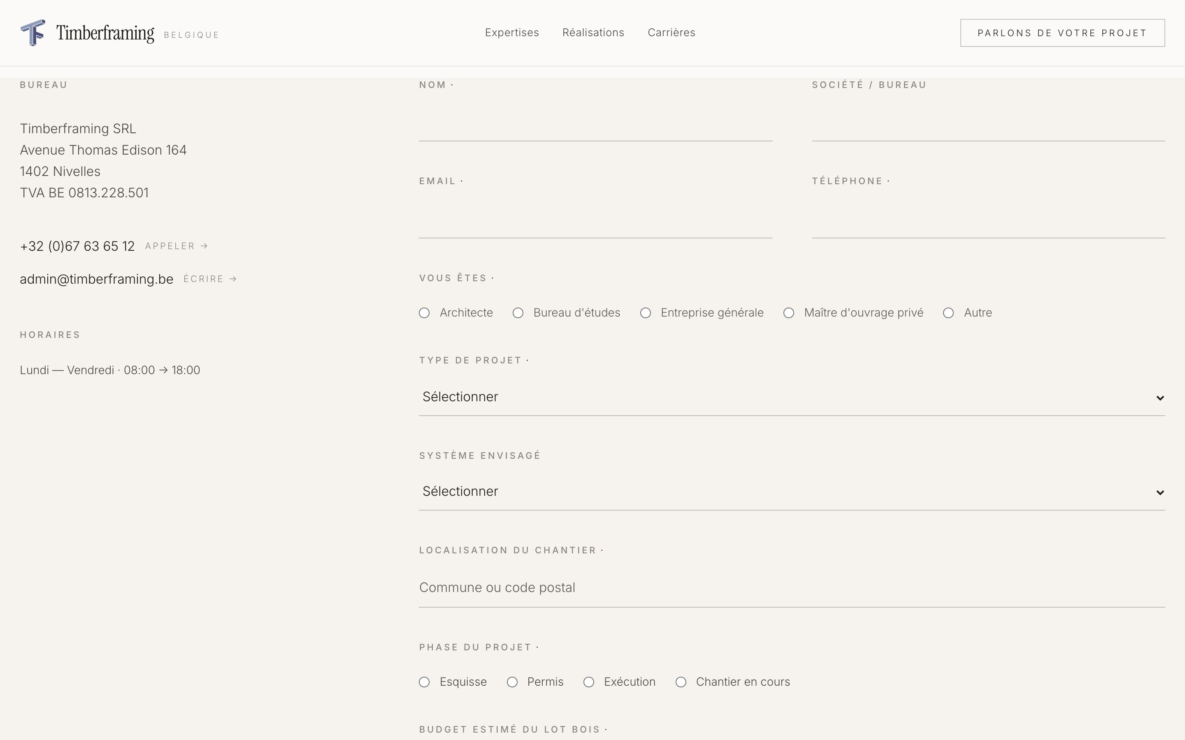This screenshot has width=1185, height=740.
Task: Select the Architecte radio button
Action: (x=424, y=313)
